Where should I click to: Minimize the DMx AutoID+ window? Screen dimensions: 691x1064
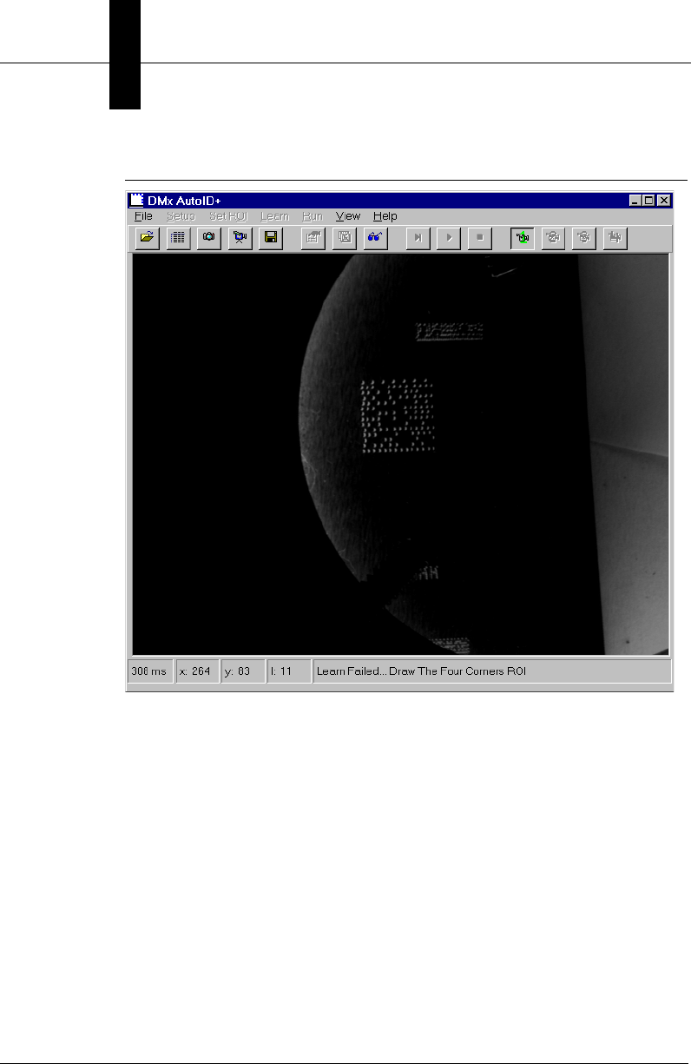636,200
